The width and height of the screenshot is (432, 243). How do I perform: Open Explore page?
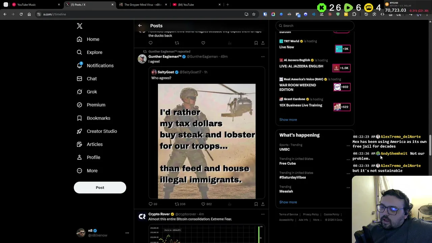[x=89, y=52]
